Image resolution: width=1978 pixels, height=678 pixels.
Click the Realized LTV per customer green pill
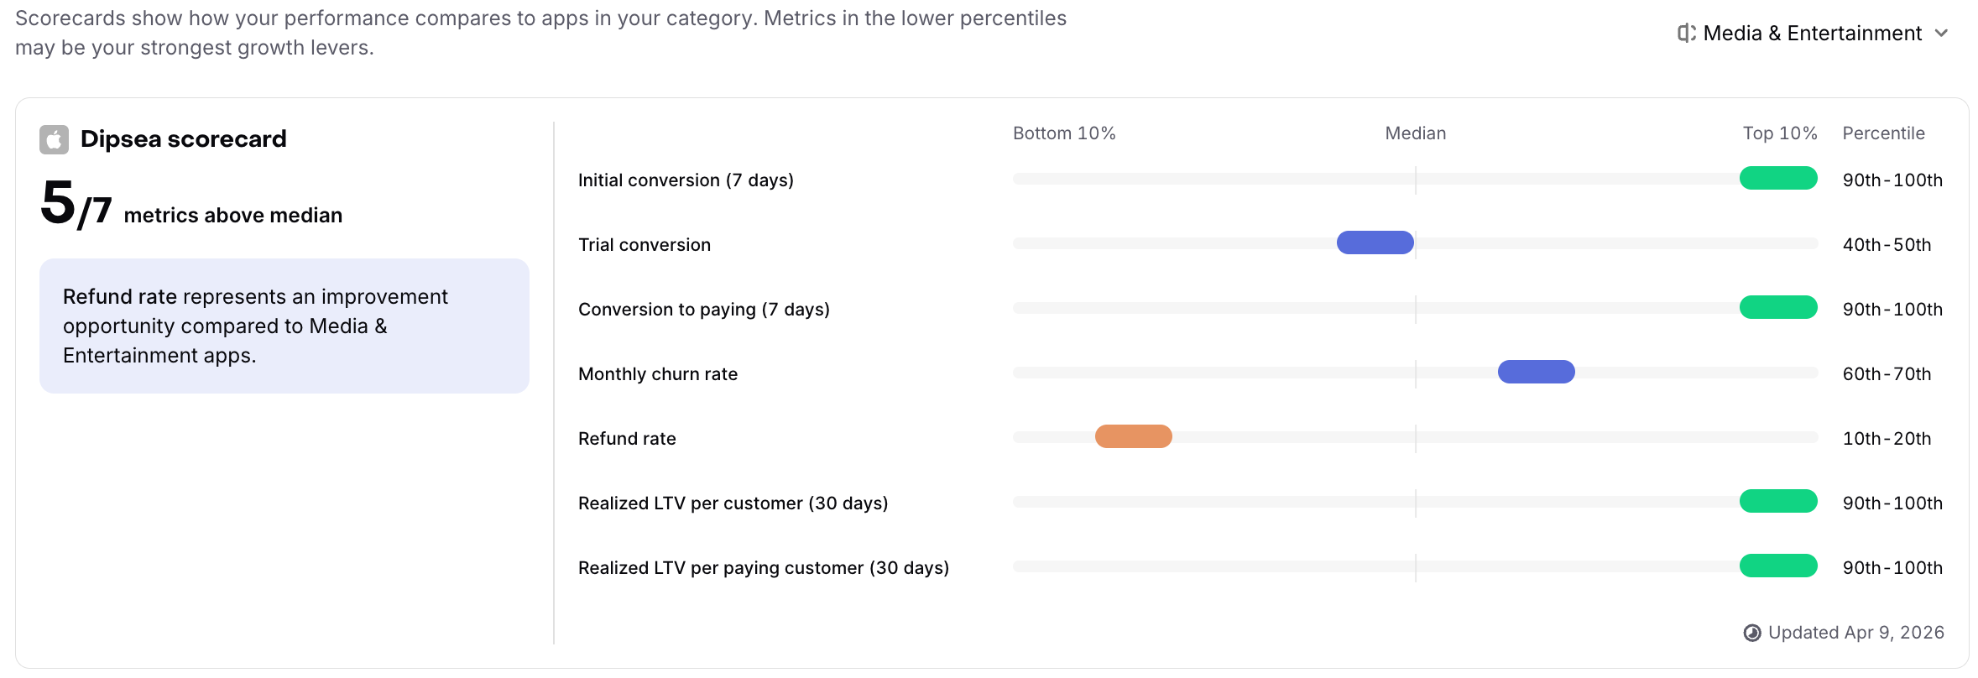[1777, 501]
